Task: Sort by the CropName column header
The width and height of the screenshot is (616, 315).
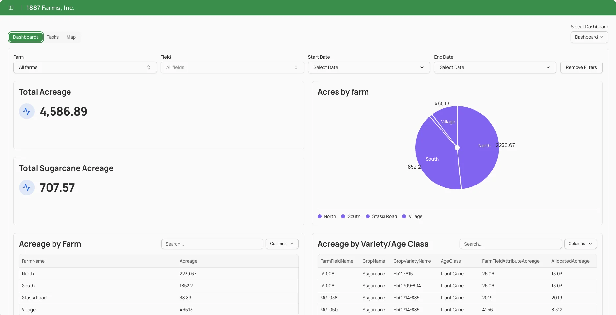Action: click(374, 261)
